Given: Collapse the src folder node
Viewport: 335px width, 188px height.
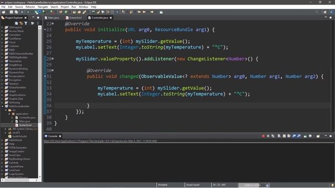Looking at the screenshot, I should [6, 110].
